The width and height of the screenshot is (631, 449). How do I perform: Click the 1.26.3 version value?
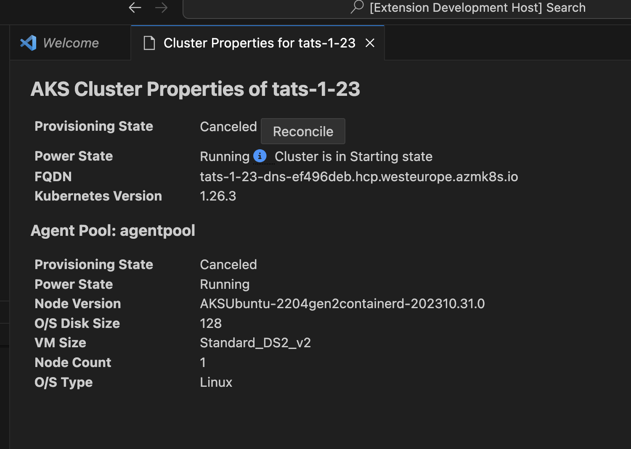click(x=218, y=196)
